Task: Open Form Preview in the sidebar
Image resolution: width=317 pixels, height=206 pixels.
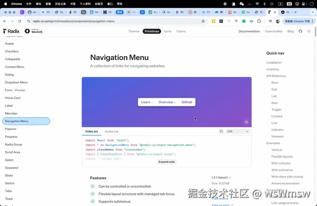Action: click(15, 90)
